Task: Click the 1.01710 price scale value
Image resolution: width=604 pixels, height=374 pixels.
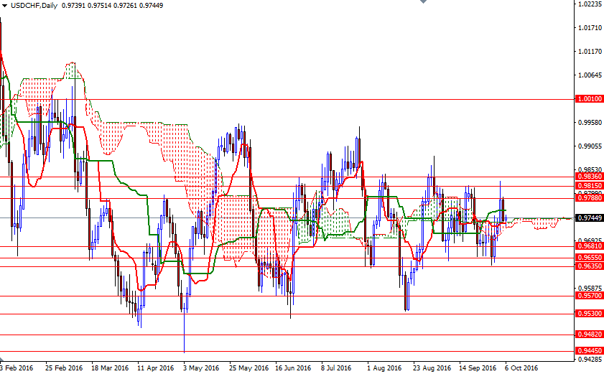Action: (x=590, y=28)
